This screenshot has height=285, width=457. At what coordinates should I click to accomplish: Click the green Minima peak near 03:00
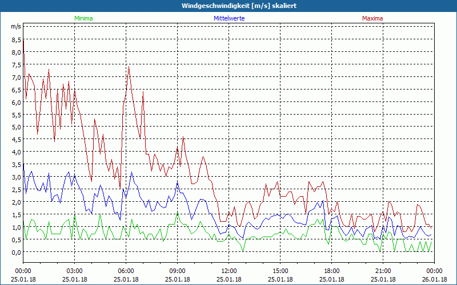[75, 215]
